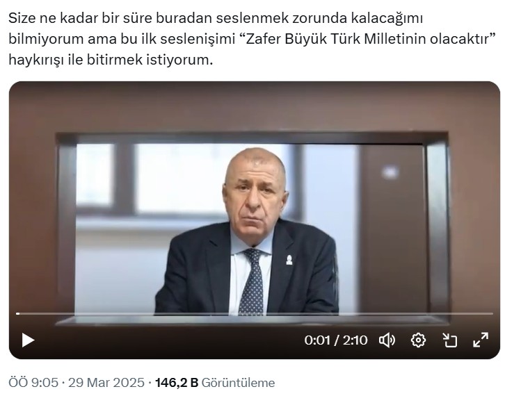Seek to the middle of the video progress bar

coord(255,313)
